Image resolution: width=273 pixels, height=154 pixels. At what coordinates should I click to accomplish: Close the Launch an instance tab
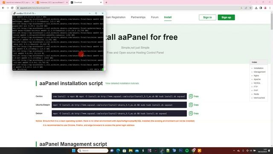tap(33, 3)
